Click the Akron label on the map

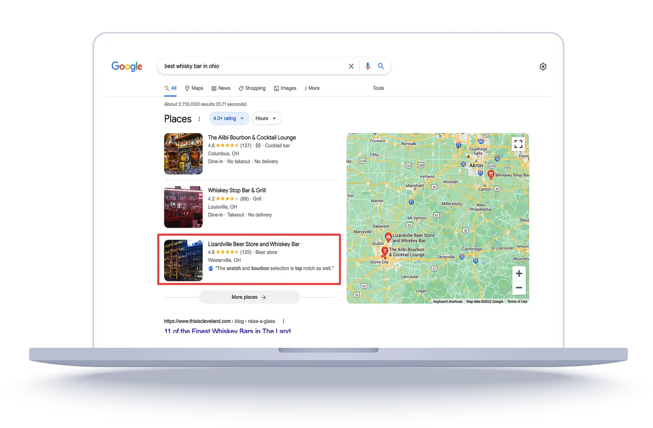pos(476,165)
